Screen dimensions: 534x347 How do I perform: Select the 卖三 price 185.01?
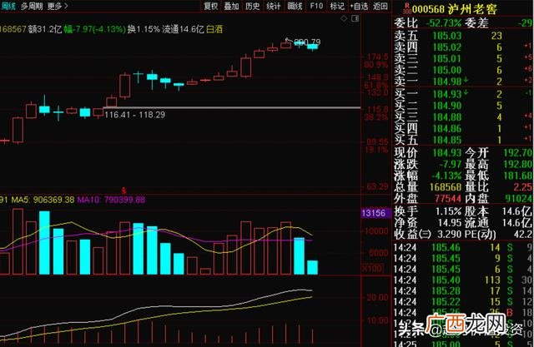point(447,59)
